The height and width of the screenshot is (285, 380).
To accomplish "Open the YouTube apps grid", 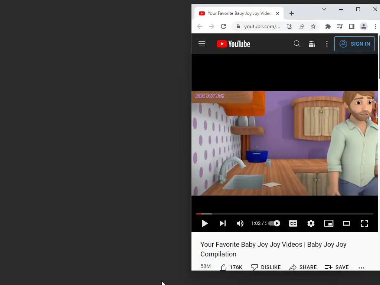I will (312, 44).
